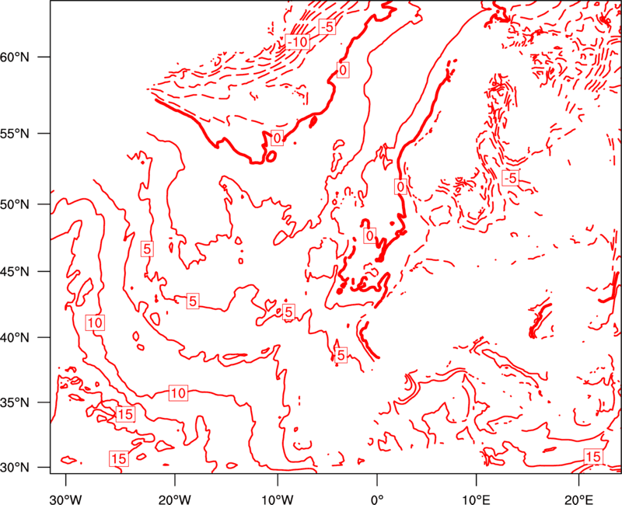Select the 15 contour label near 20°E
This screenshot has width=622, height=505.
pos(593,457)
